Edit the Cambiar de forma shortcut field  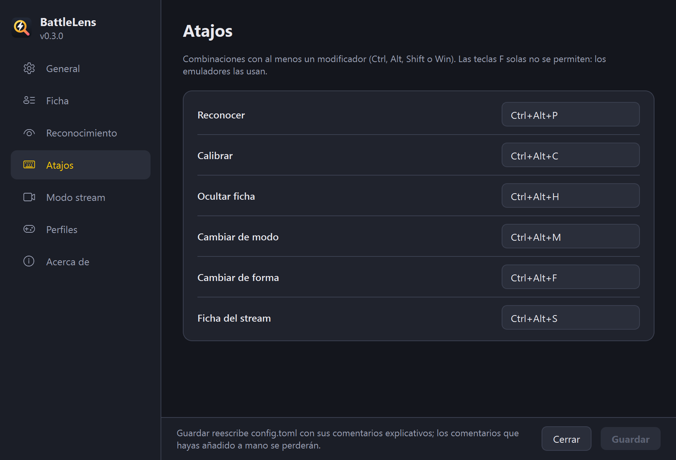click(x=570, y=277)
